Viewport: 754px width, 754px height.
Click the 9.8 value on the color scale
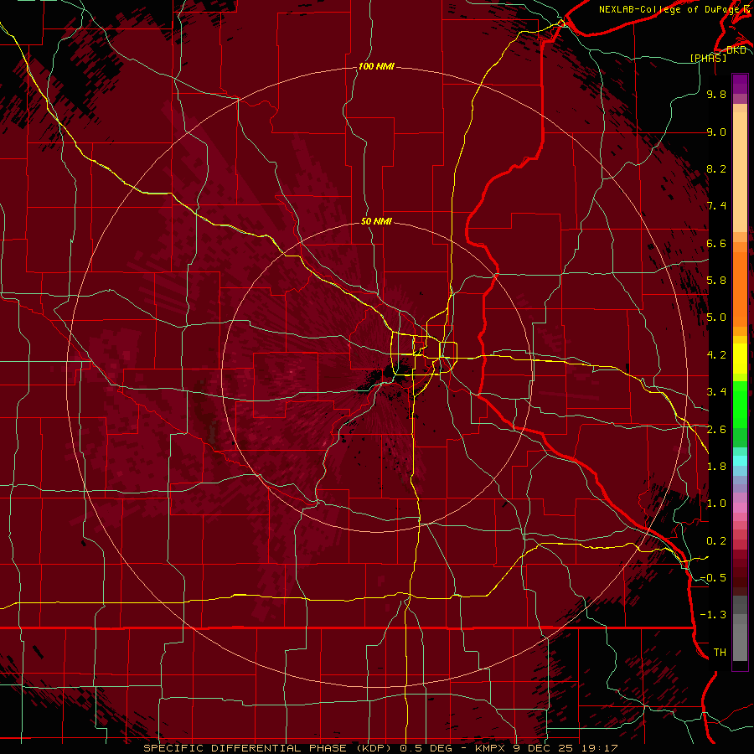coord(716,94)
